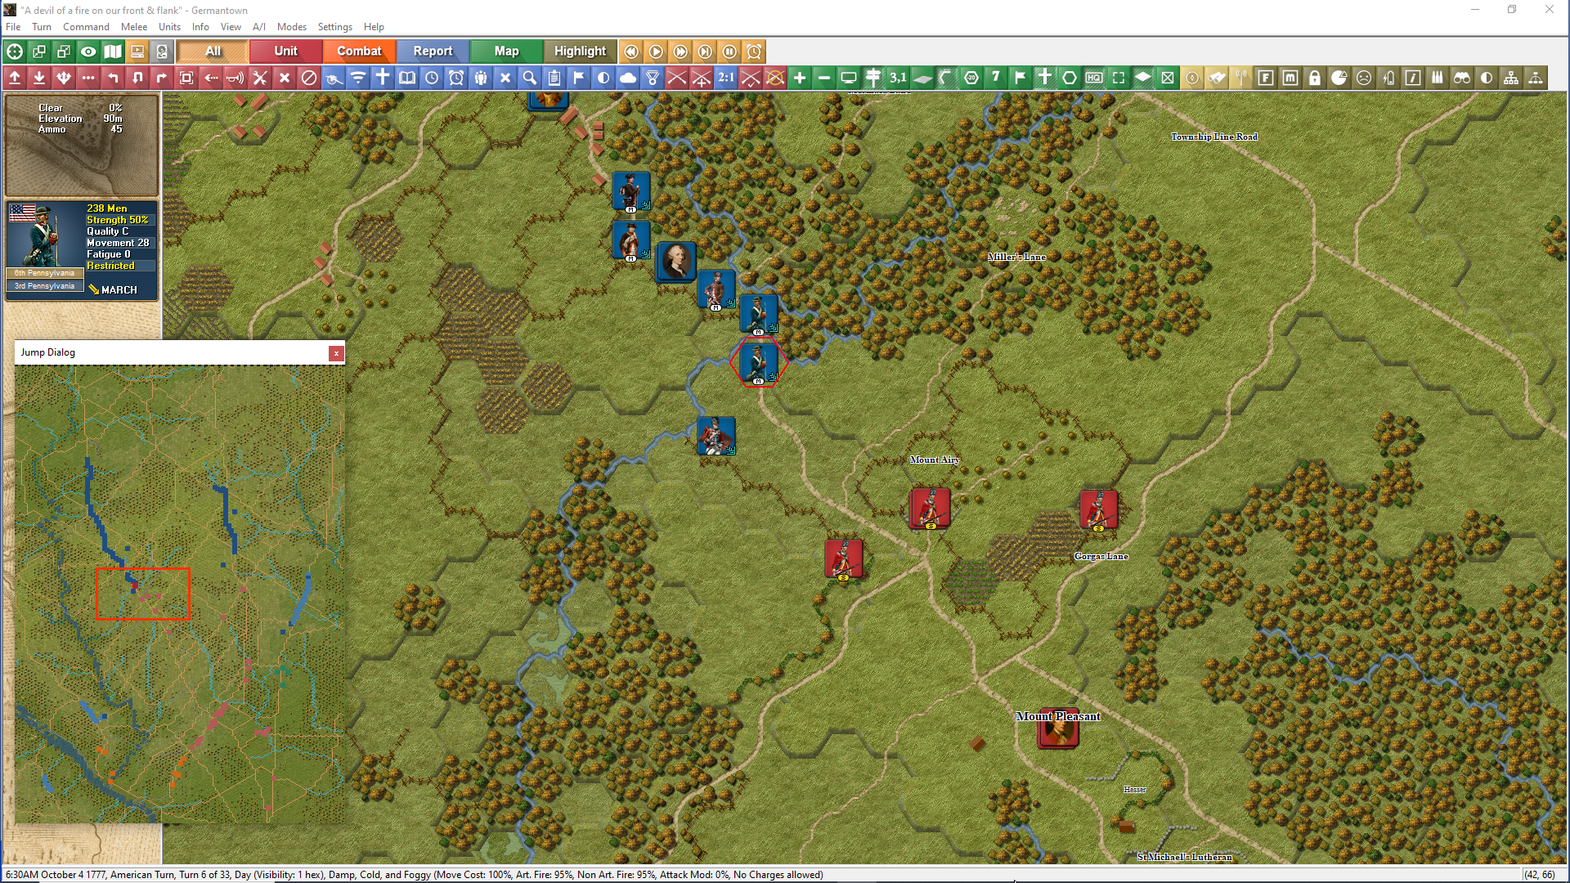Toggle the eye visibility icon in toolbar
1570x883 pixels.
tap(88, 52)
